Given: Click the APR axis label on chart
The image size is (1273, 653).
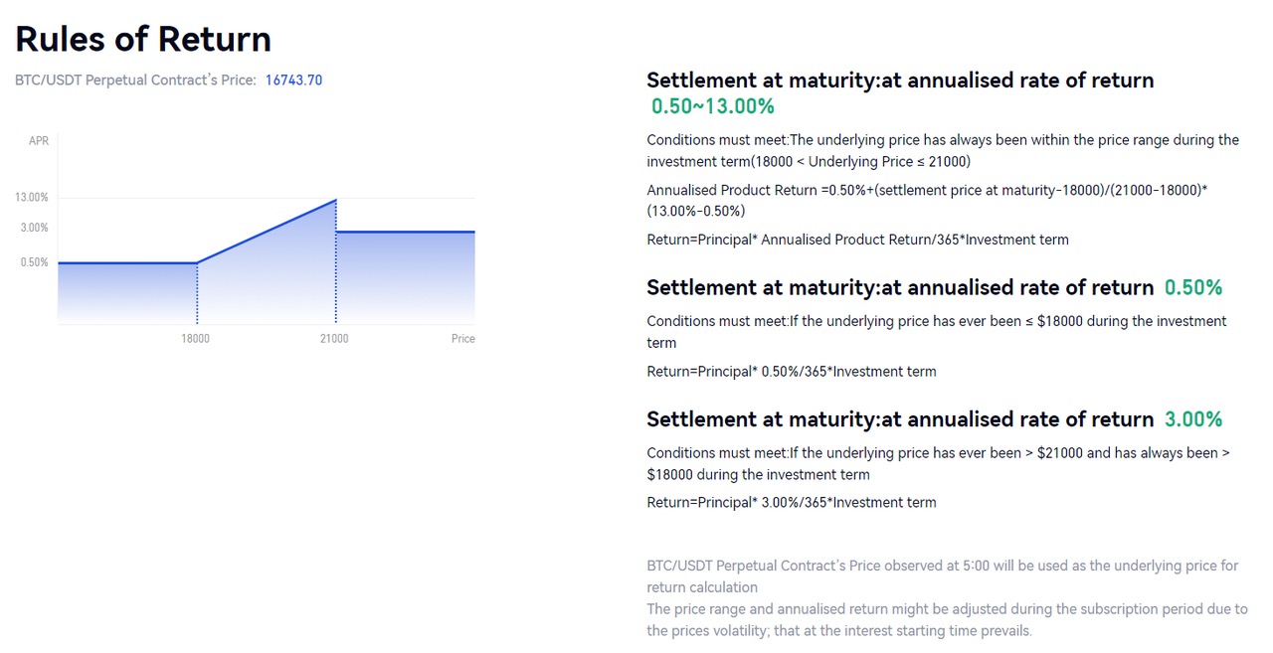Looking at the screenshot, I should [x=39, y=141].
